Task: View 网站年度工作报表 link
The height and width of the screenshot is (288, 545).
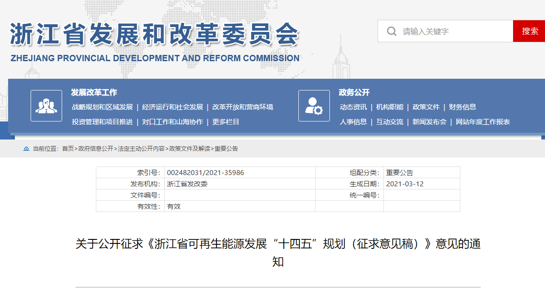Action: pos(482,122)
